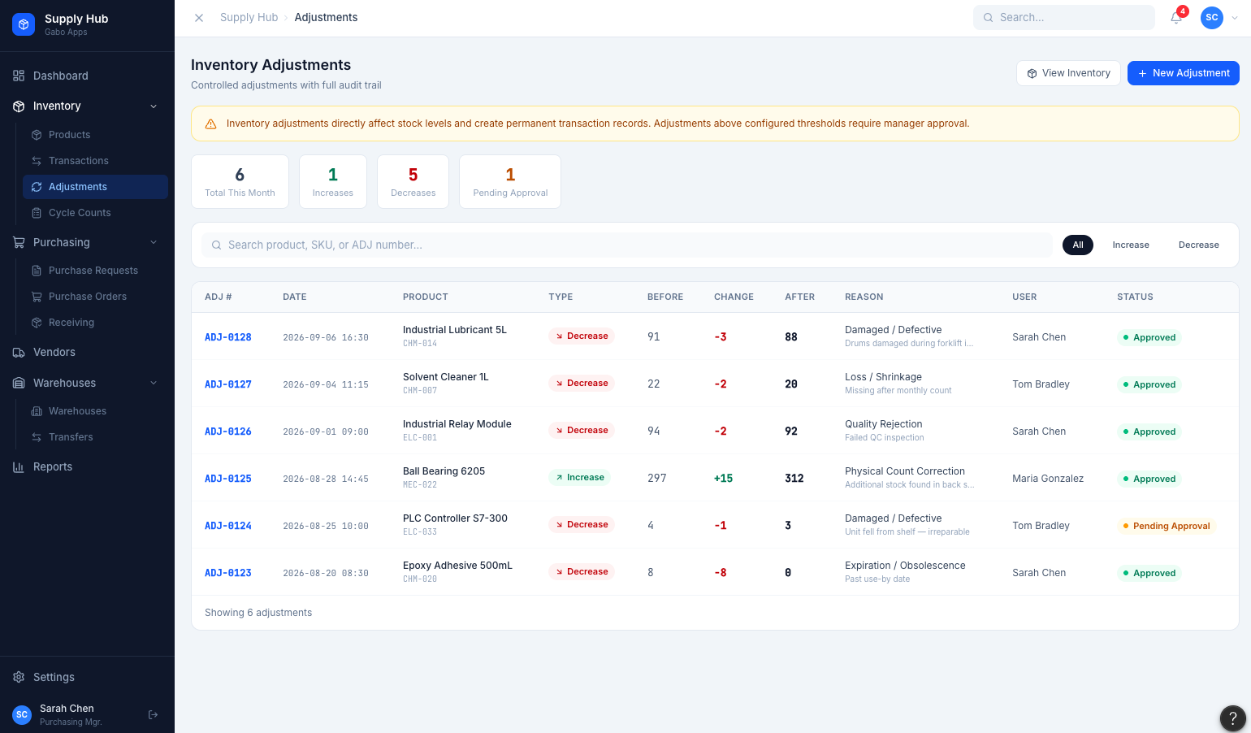Click the help question mark icon

coord(1232,718)
